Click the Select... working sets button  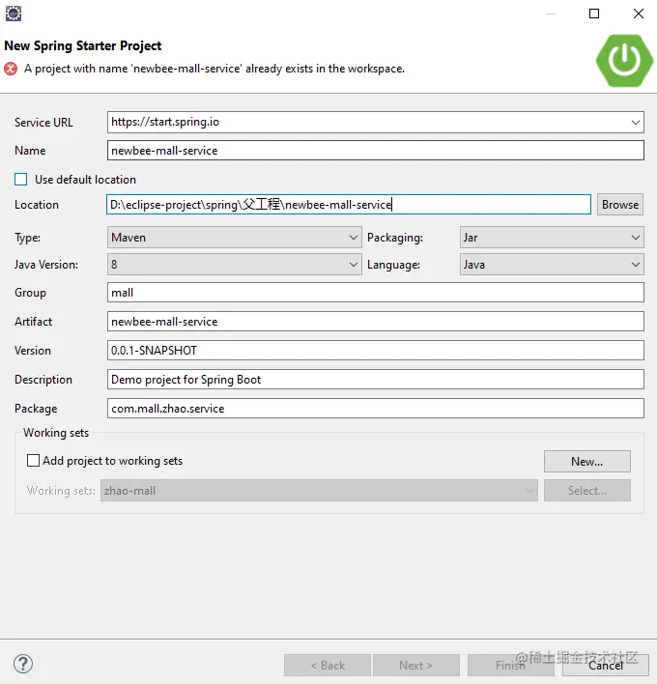tap(586, 491)
